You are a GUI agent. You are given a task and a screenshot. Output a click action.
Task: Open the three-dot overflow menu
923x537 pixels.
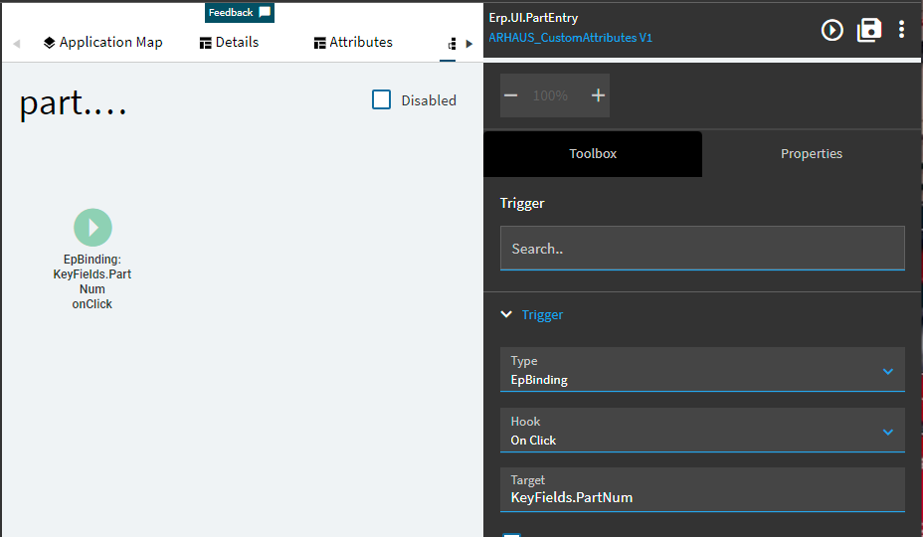tap(901, 30)
